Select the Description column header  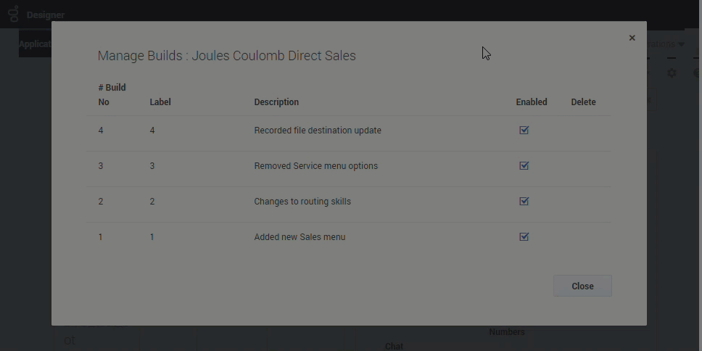pyautogui.click(x=276, y=102)
